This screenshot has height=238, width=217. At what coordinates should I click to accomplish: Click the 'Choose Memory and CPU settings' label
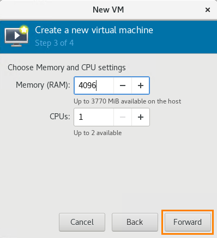[x=67, y=68]
